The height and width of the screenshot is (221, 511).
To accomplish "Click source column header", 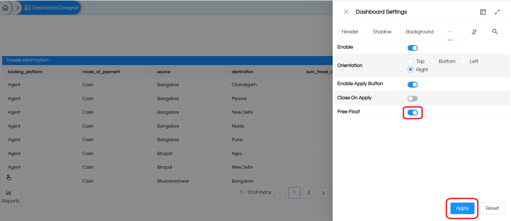I will [164, 72].
